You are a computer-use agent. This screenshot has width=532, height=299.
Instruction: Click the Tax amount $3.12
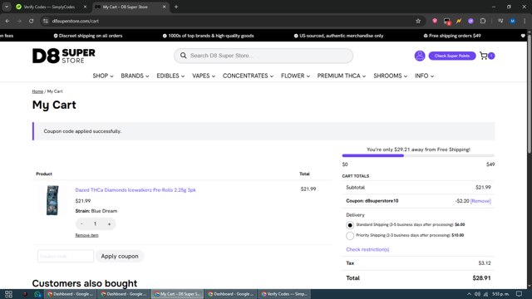click(x=485, y=263)
